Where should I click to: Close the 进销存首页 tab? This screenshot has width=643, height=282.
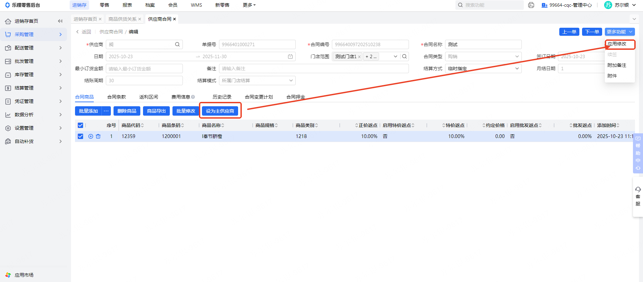pyautogui.click(x=100, y=19)
